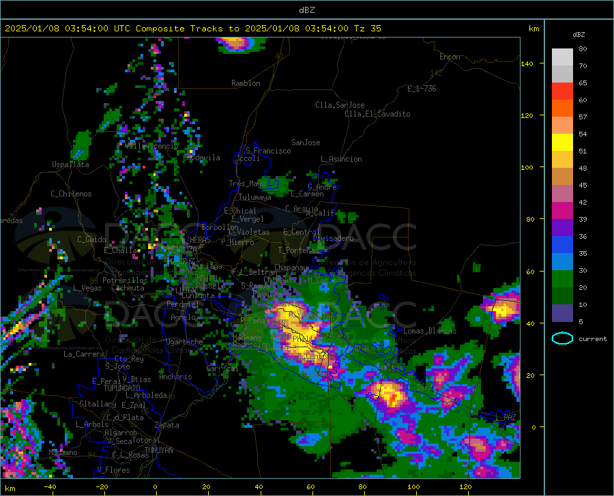Click the 'S_Francisco' map label
The width and height of the screenshot is (614, 496).
(x=268, y=151)
